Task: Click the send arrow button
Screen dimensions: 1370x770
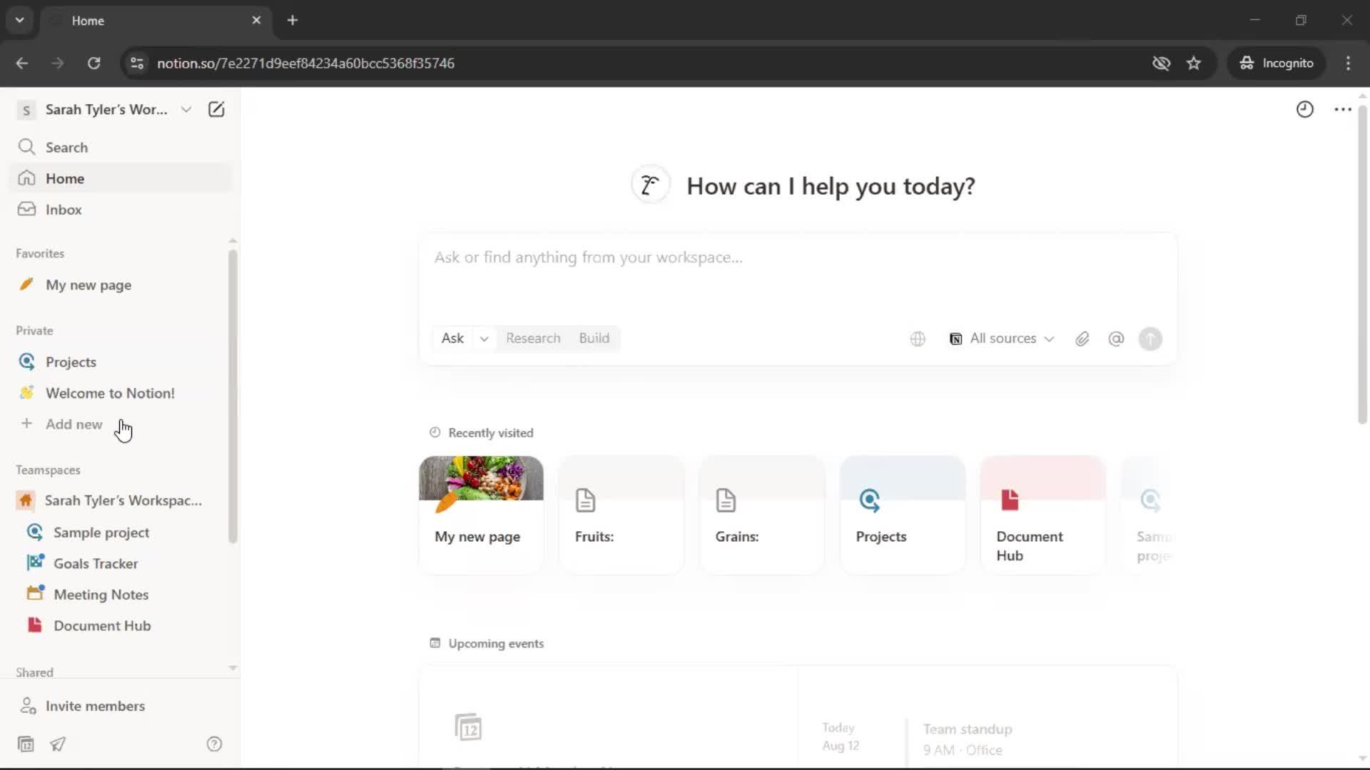Action: 1150,339
